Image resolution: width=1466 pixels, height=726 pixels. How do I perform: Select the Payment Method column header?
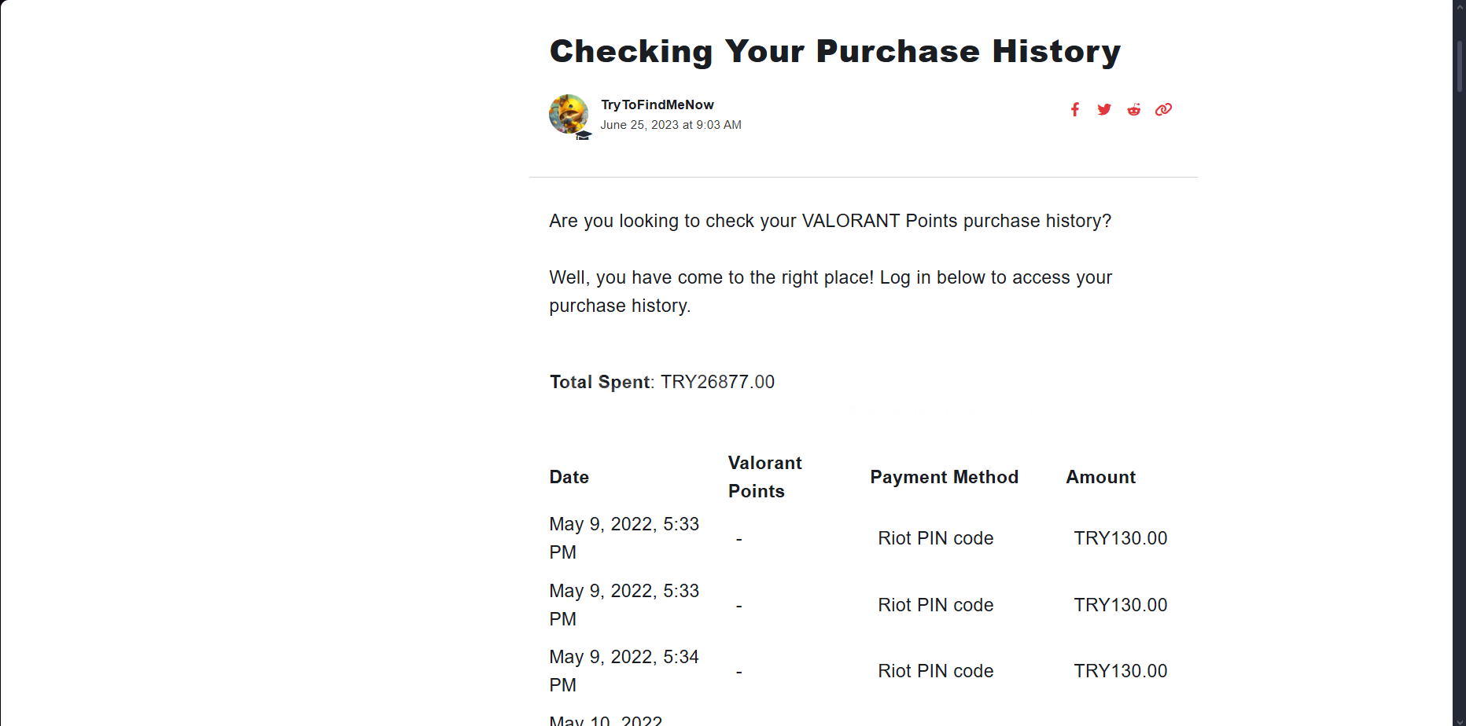click(945, 477)
